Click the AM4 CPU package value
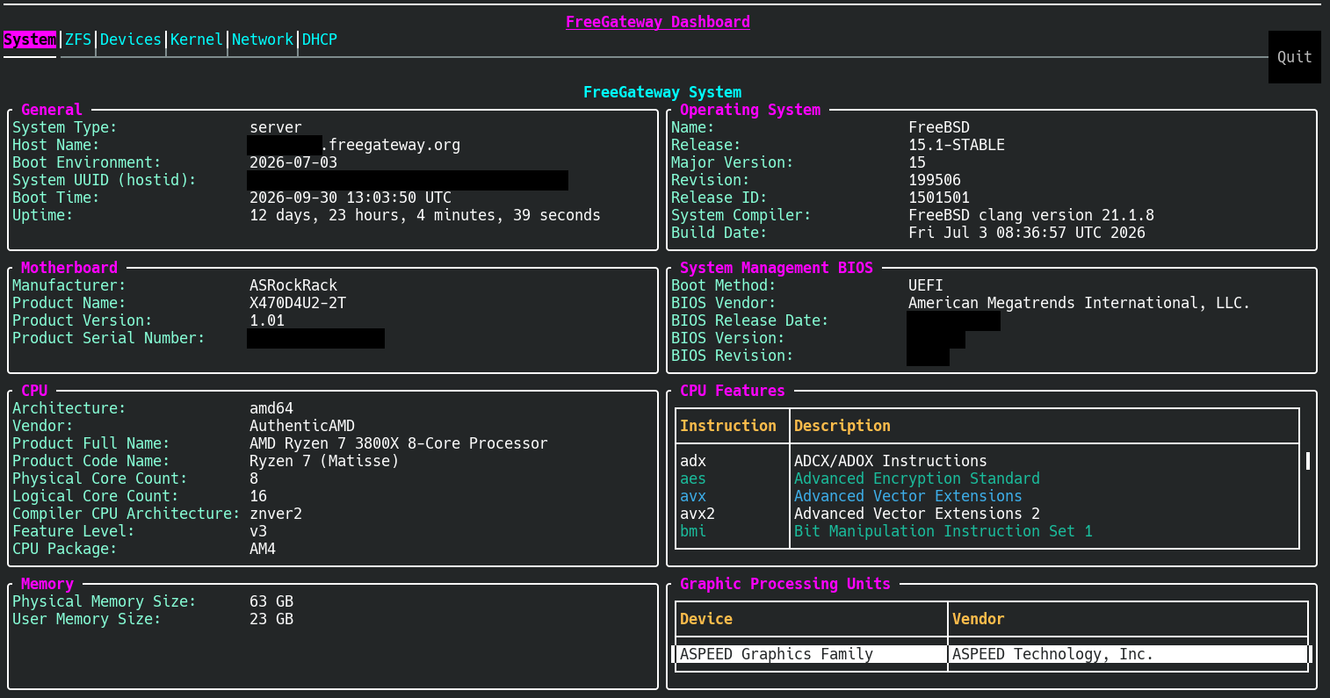Viewport: 1330px width, 698px height. click(x=263, y=549)
